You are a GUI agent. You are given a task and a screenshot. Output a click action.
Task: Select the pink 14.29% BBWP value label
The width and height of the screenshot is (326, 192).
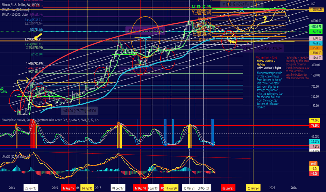(x=315, y=146)
